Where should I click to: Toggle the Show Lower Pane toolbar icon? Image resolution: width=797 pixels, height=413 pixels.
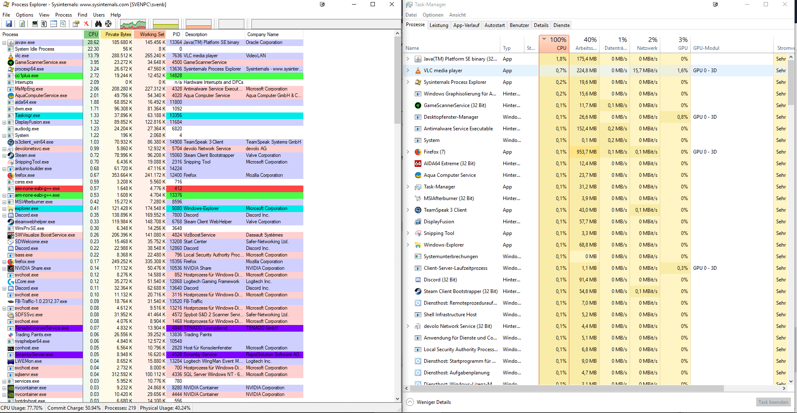point(54,24)
